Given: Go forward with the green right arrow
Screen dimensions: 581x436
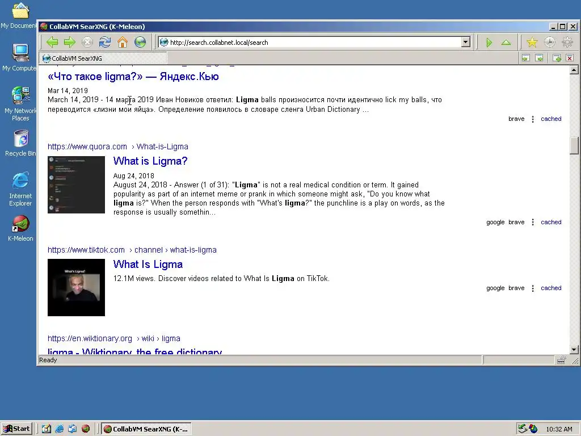Looking at the screenshot, I should pyautogui.click(x=70, y=42).
